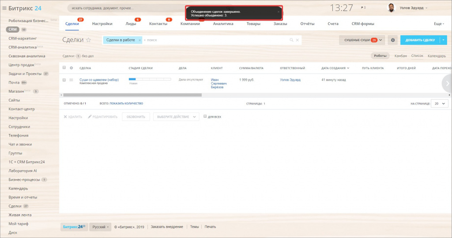
Task: Click the Роботы button
Action: pyautogui.click(x=380, y=56)
